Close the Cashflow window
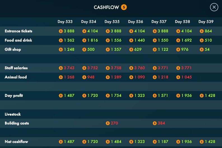Screen dimensions: 222x148 [x=214, y=7]
